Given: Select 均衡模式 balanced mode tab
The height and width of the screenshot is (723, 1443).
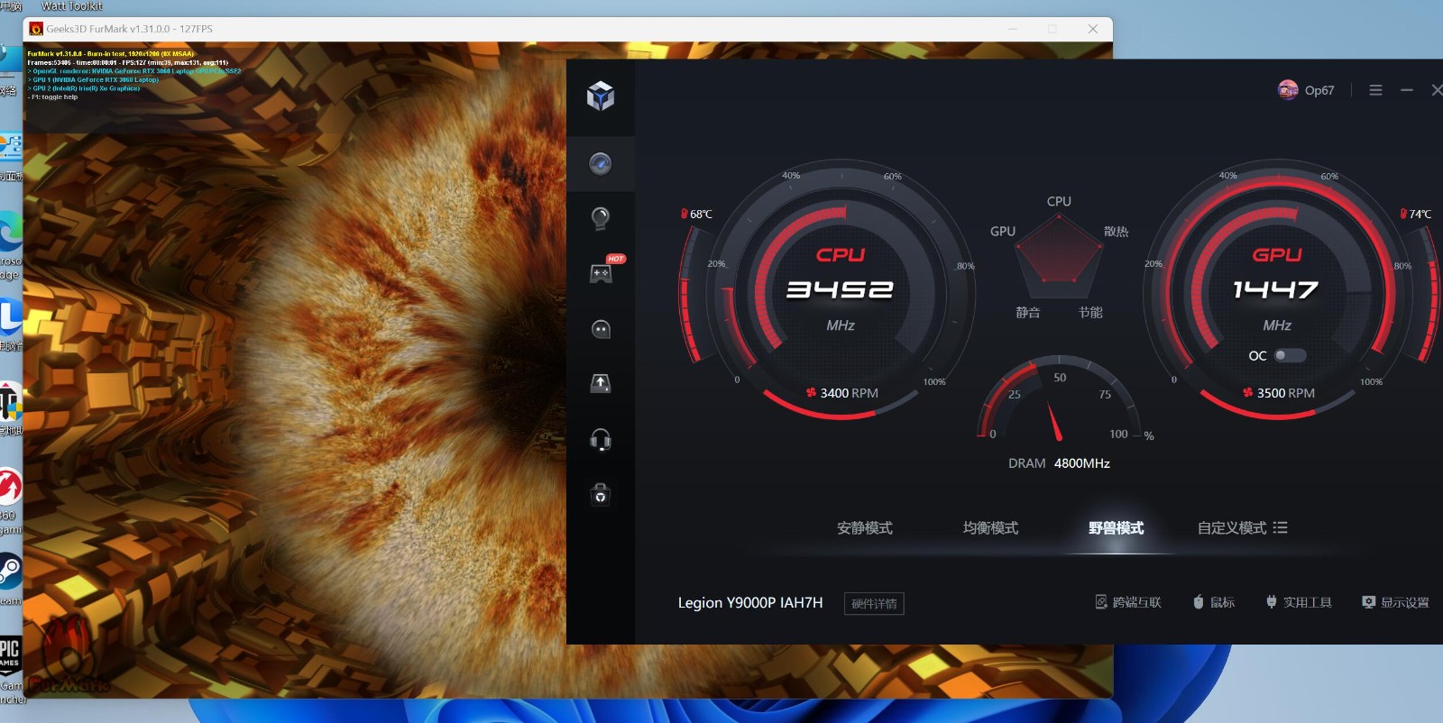Looking at the screenshot, I should (990, 528).
